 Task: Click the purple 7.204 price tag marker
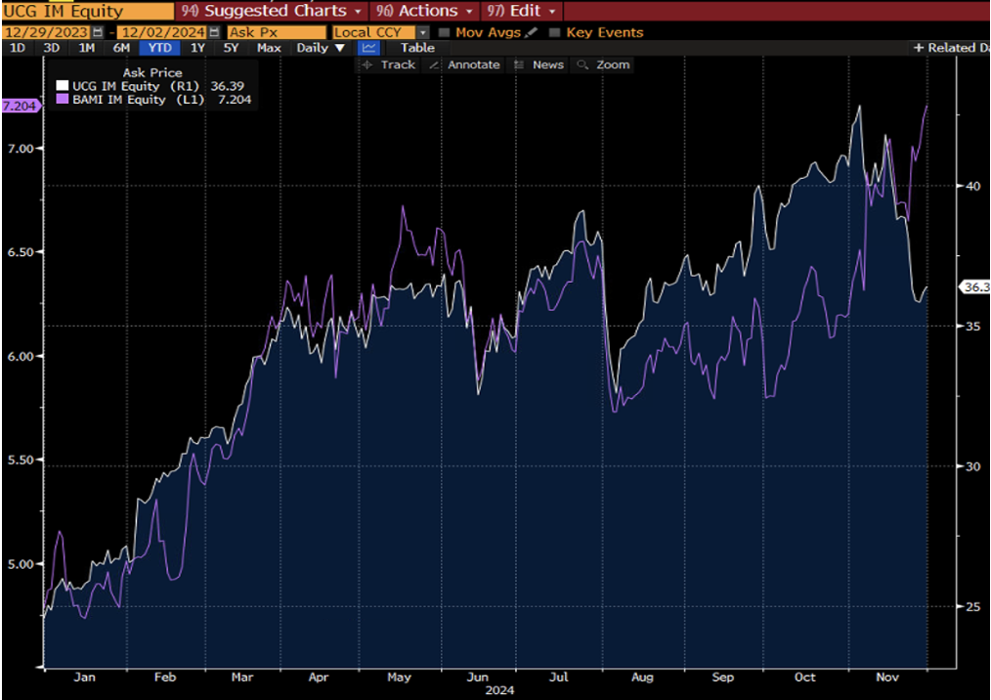[x=21, y=107]
